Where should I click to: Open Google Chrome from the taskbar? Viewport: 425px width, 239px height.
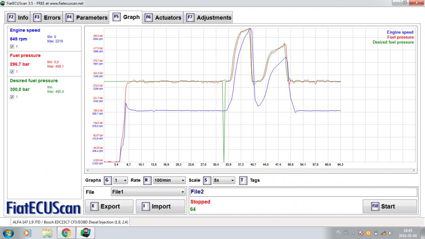[66, 233]
